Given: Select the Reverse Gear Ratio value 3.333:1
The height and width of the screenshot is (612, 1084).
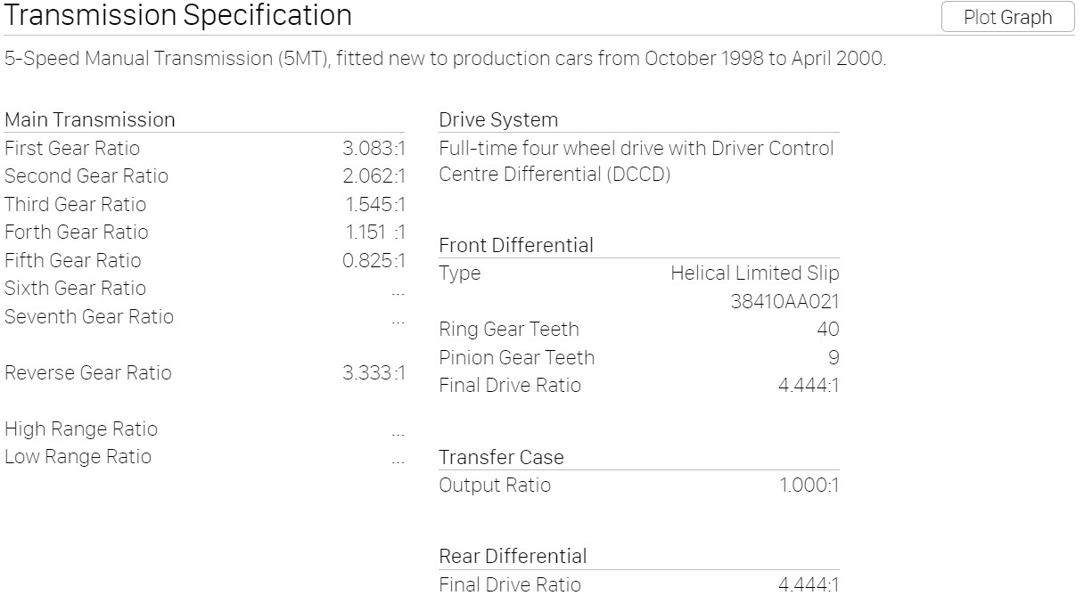Looking at the screenshot, I should click(x=374, y=373).
